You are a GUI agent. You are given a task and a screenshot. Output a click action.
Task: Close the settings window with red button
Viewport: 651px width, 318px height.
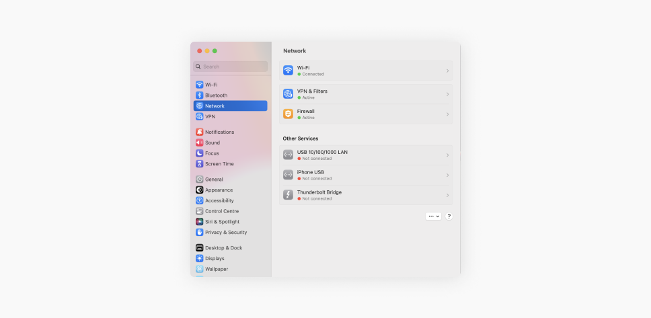[199, 50]
